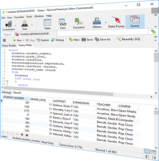Open the View objects icon
The image size is (159, 161).
(x=63, y=24)
